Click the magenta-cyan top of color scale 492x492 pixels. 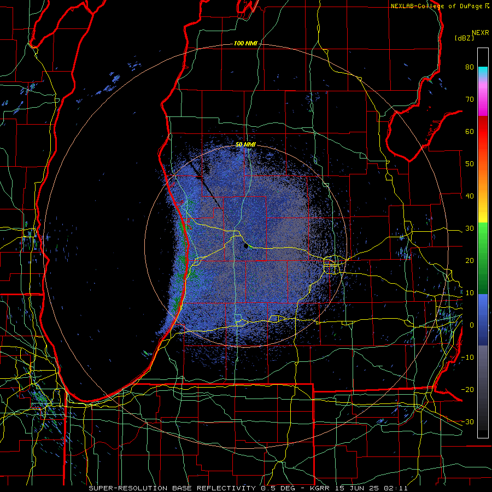point(483,91)
